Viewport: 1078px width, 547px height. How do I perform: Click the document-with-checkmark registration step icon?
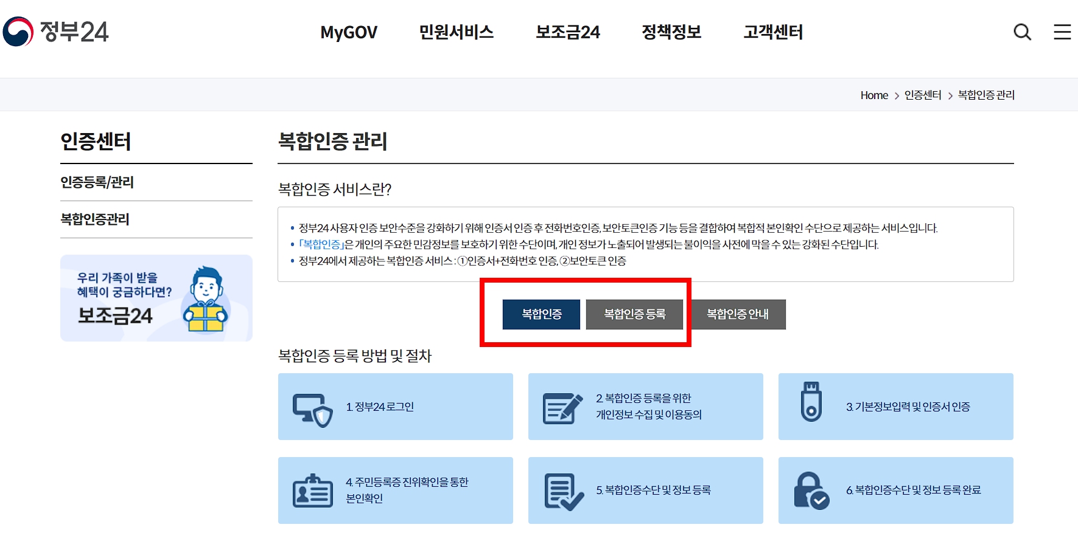[562, 490]
